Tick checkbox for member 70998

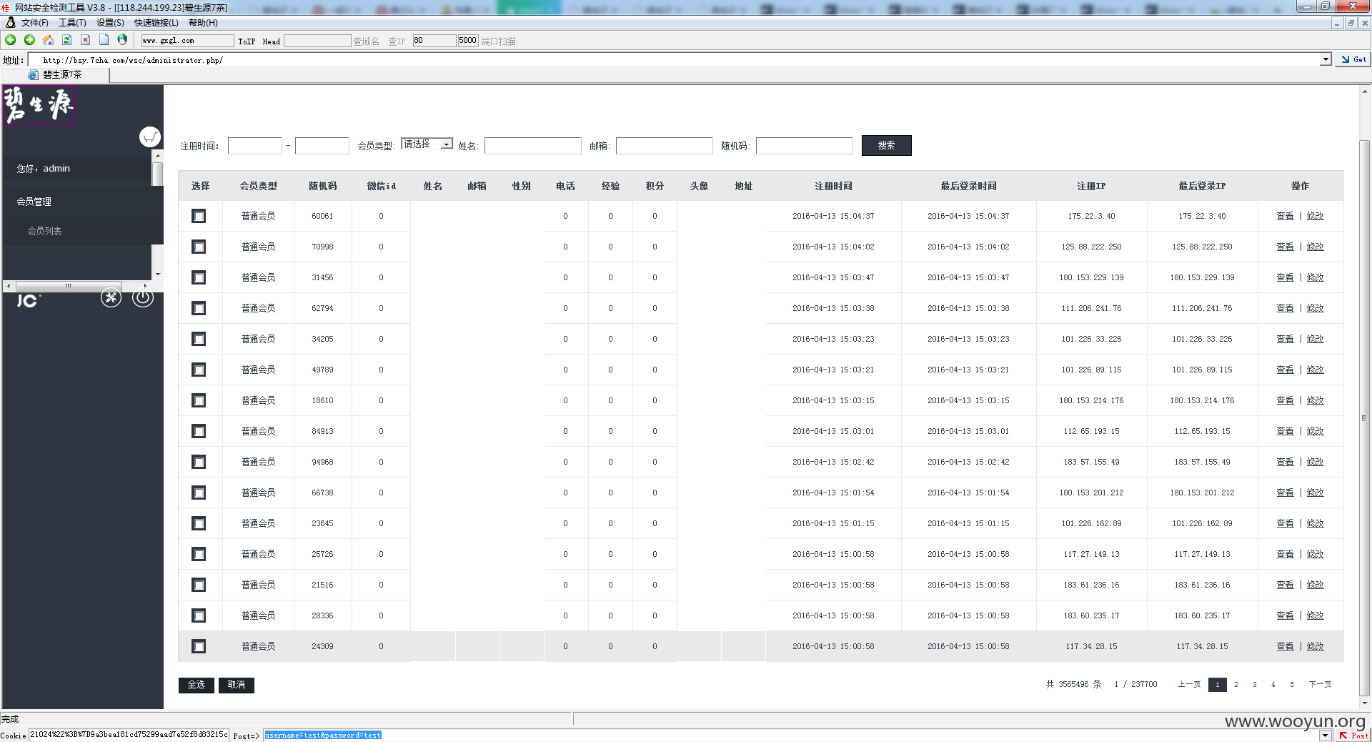tap(199, 247)
